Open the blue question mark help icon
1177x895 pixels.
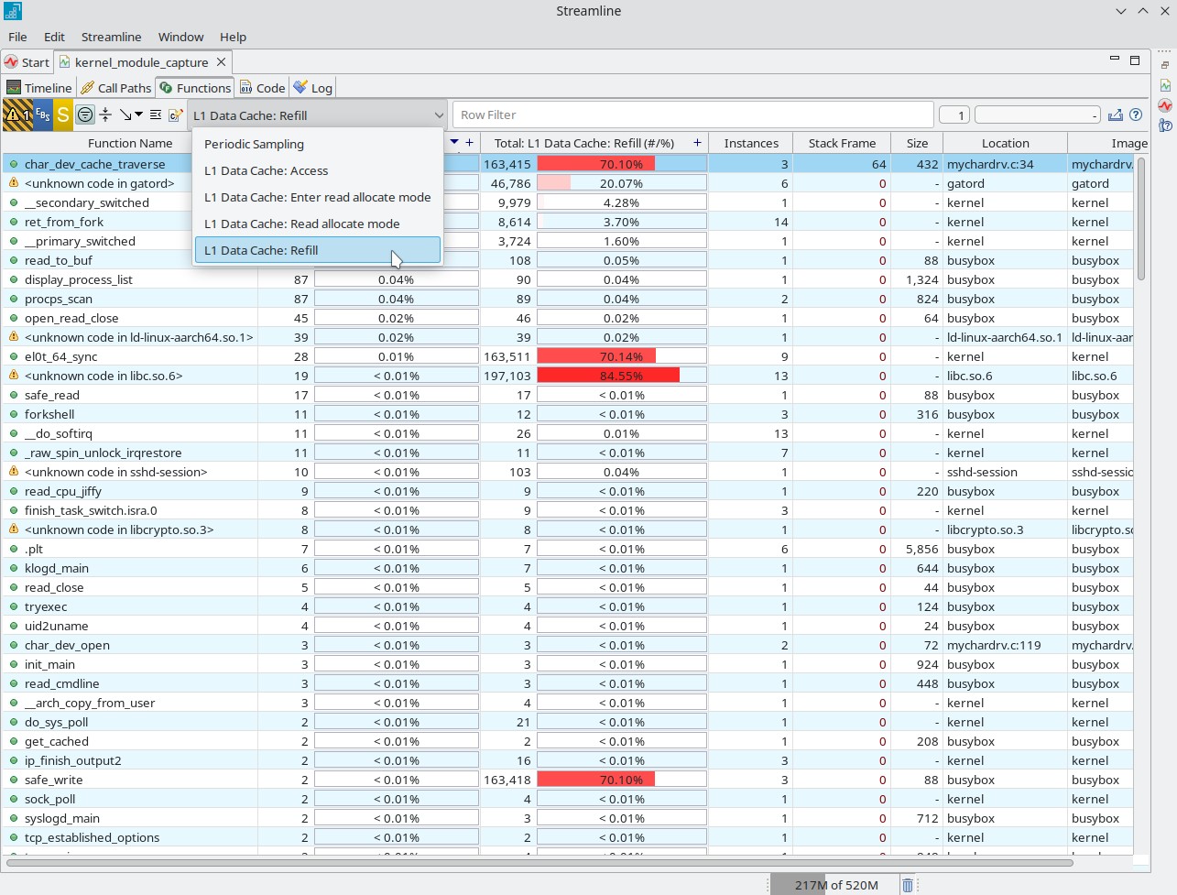[x=1136, y=115]
